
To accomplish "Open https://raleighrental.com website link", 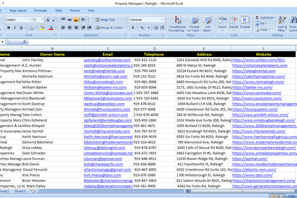I will pyautogui.click(x=254, y=71).
